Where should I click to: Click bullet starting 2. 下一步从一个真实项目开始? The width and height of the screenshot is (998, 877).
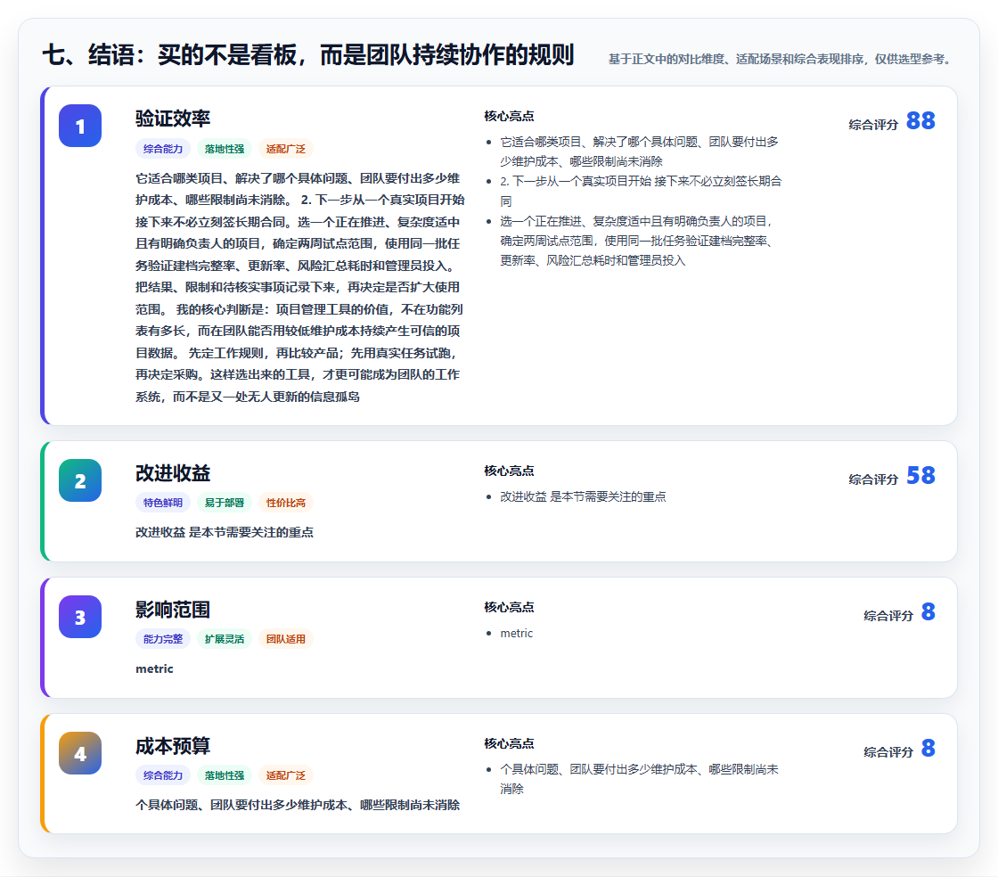click(641, 191)
